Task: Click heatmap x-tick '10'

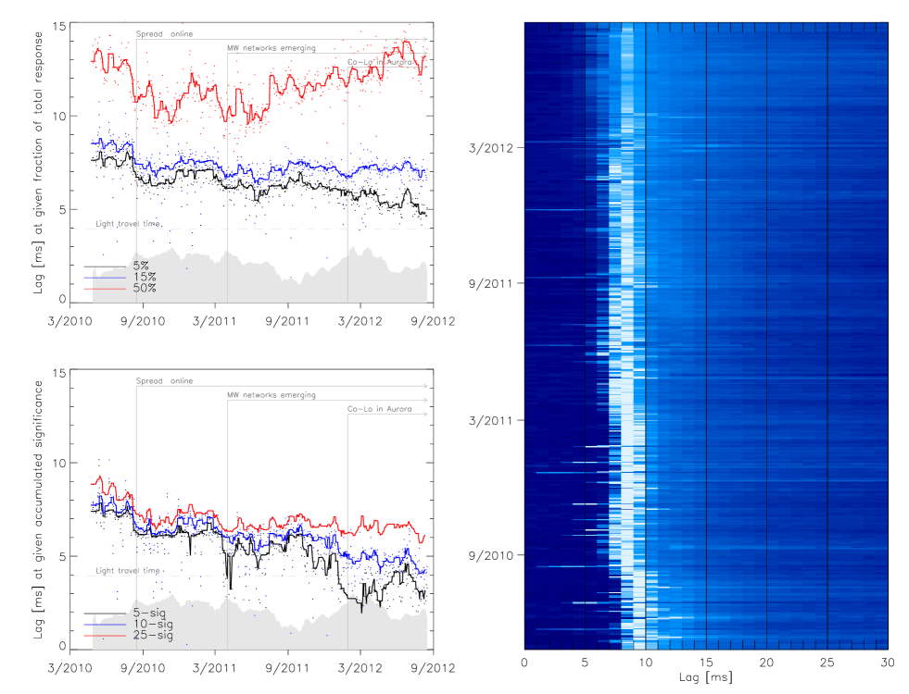Action: pos(645,663)
